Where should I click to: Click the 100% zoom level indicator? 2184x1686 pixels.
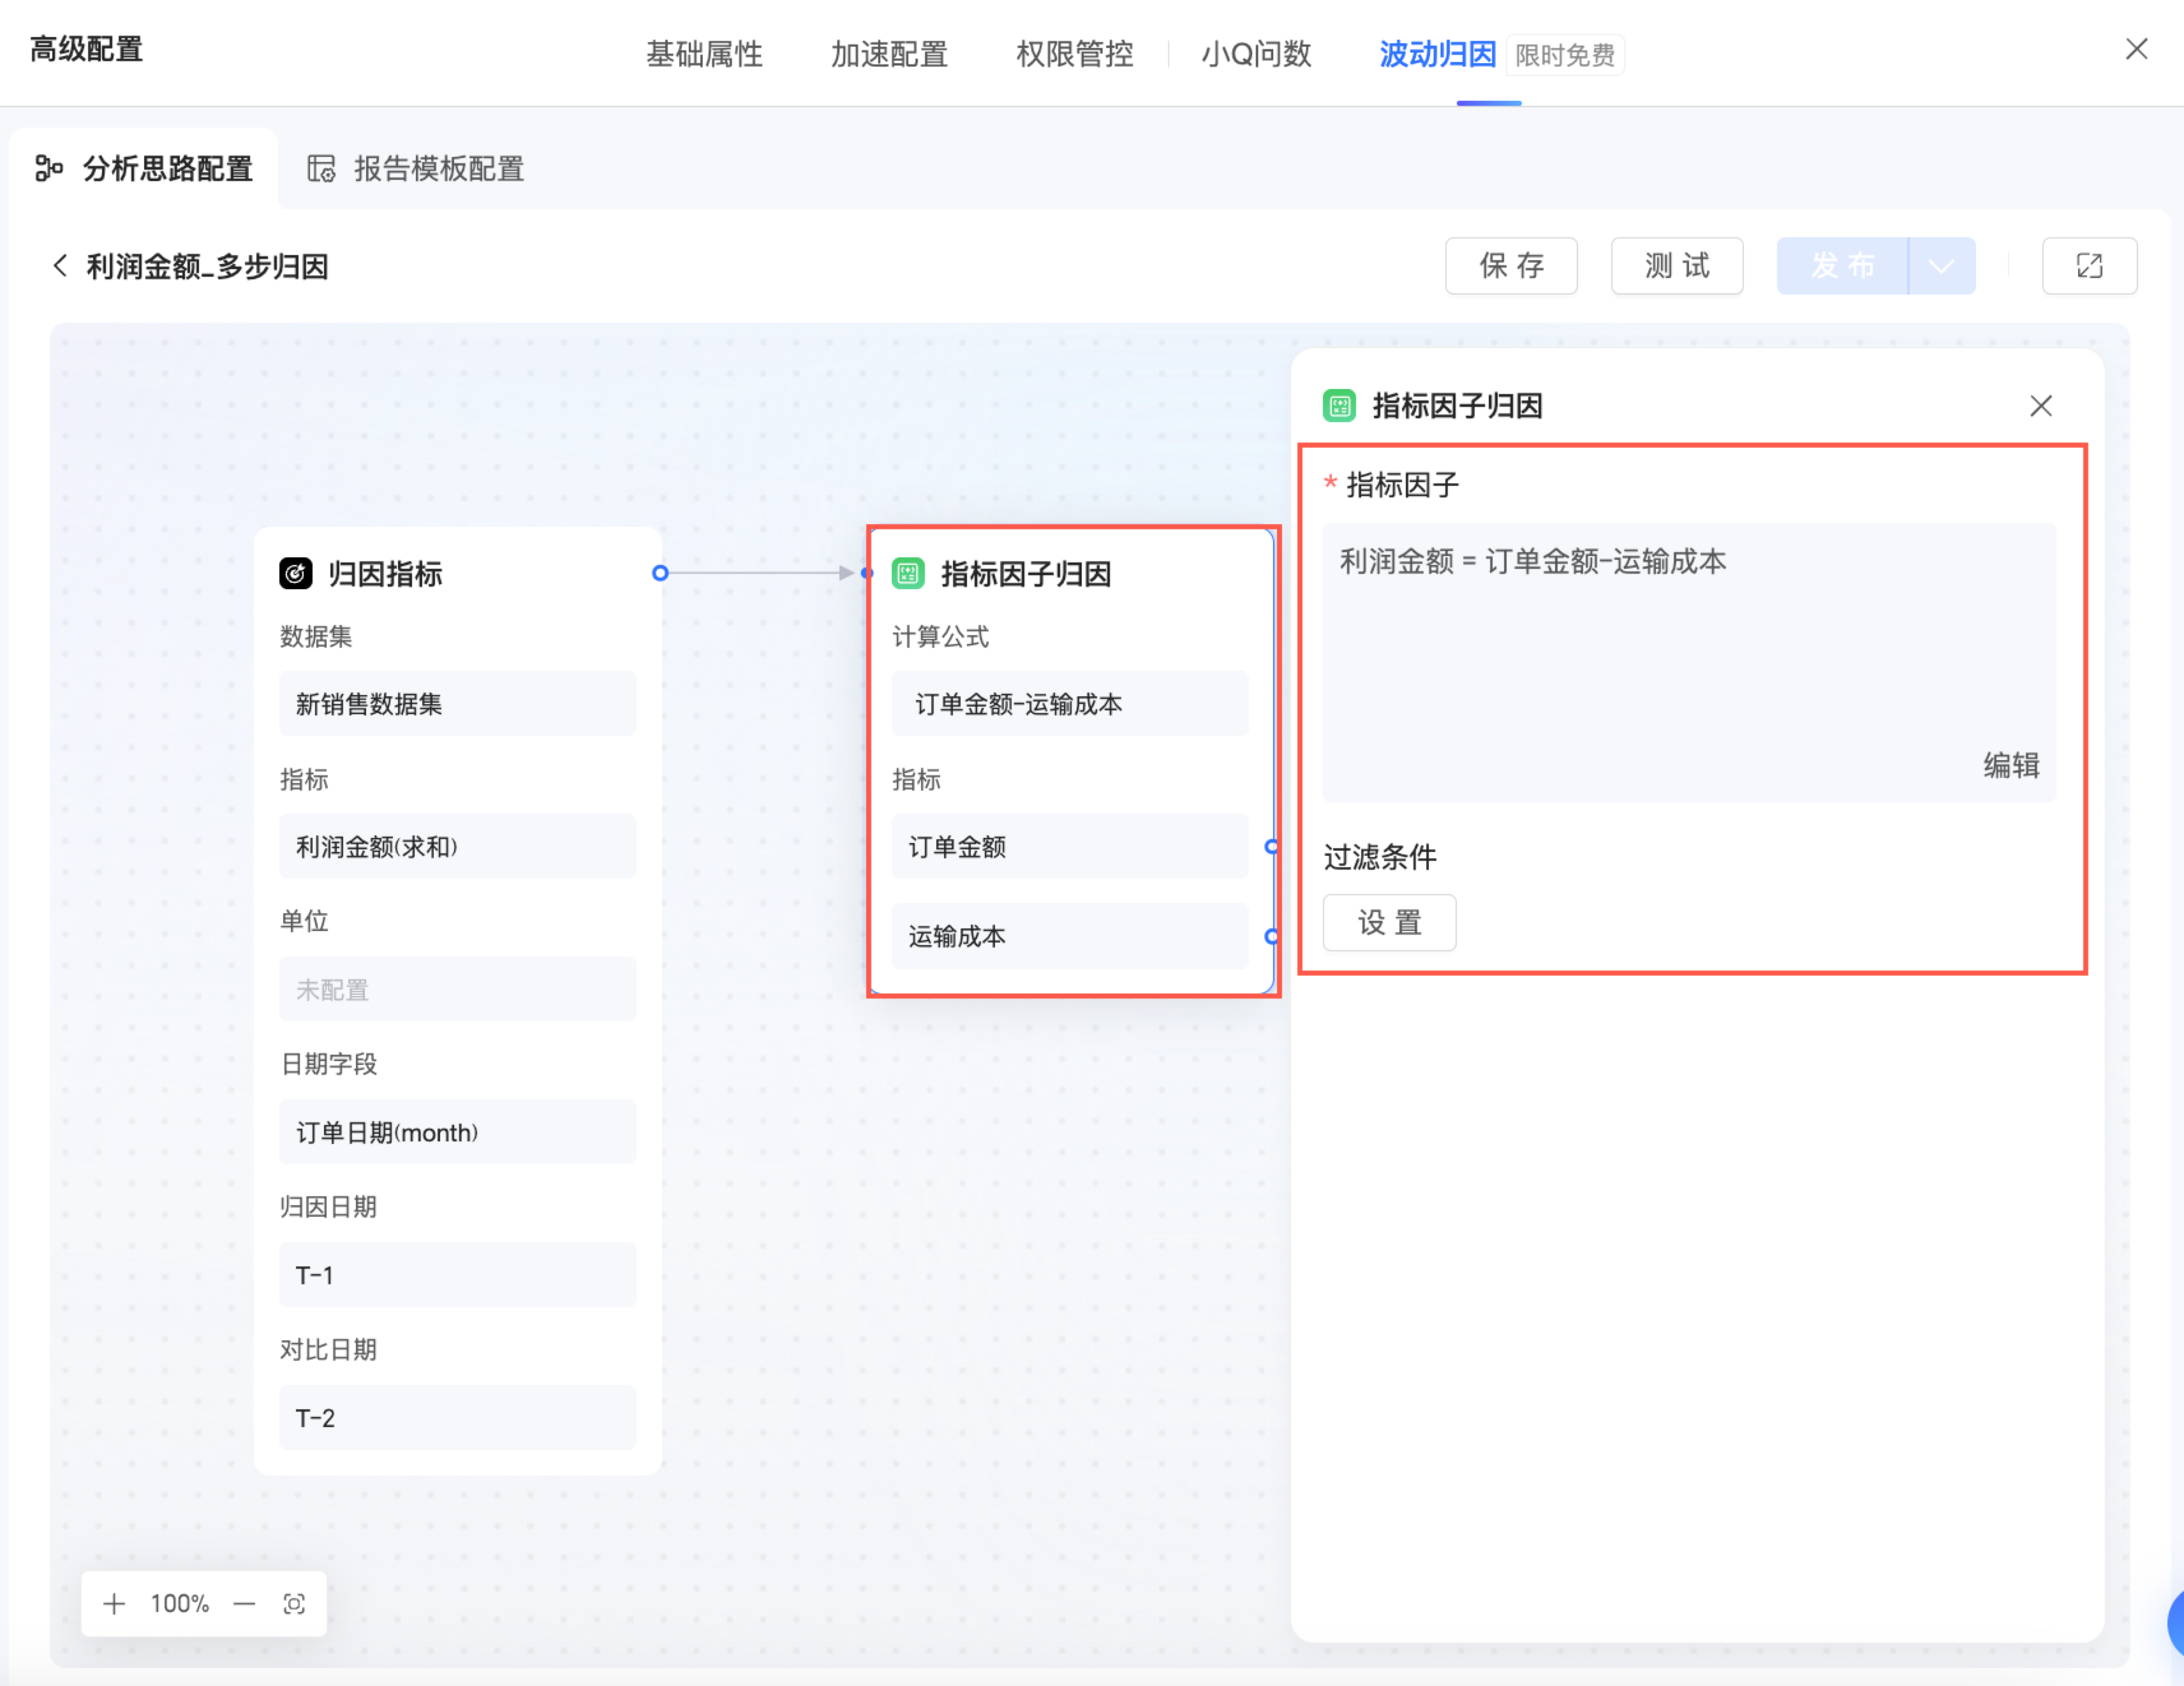179,1603
